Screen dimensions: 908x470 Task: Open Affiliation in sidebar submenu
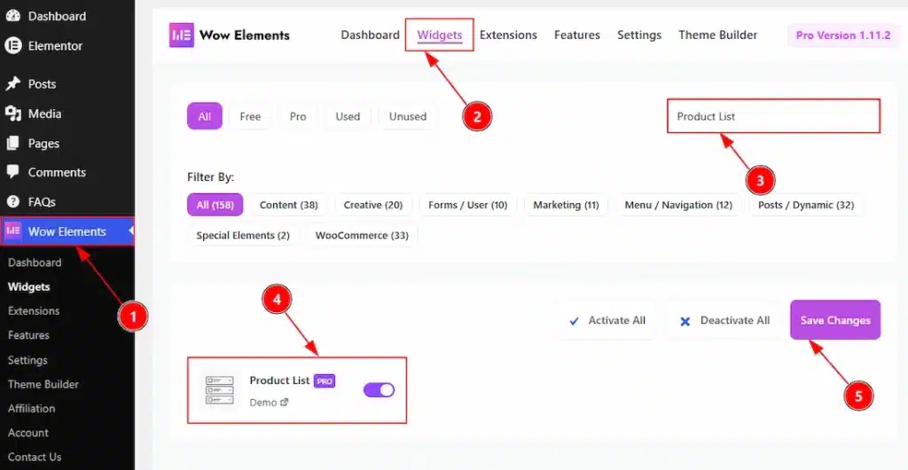coord(31,409)
